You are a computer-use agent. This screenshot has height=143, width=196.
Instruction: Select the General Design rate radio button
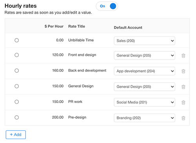click(x=16, y=86)
